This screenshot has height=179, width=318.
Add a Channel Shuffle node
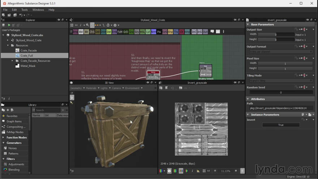(x=92, y=32)
